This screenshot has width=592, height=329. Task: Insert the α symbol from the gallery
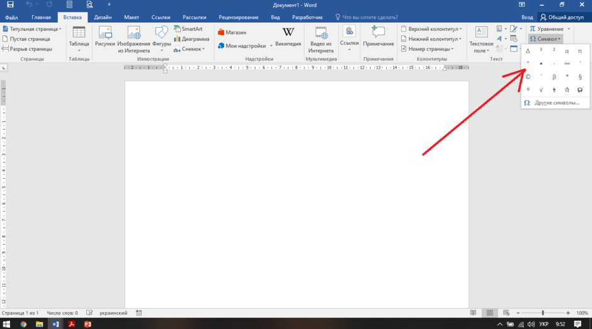[x=567, y=51]
